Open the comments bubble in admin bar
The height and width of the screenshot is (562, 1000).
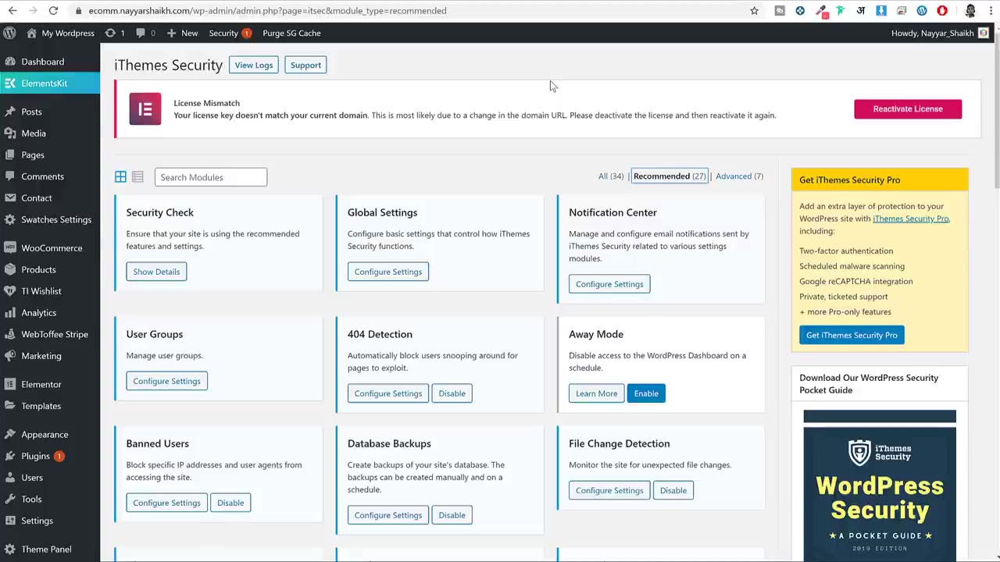145,33
